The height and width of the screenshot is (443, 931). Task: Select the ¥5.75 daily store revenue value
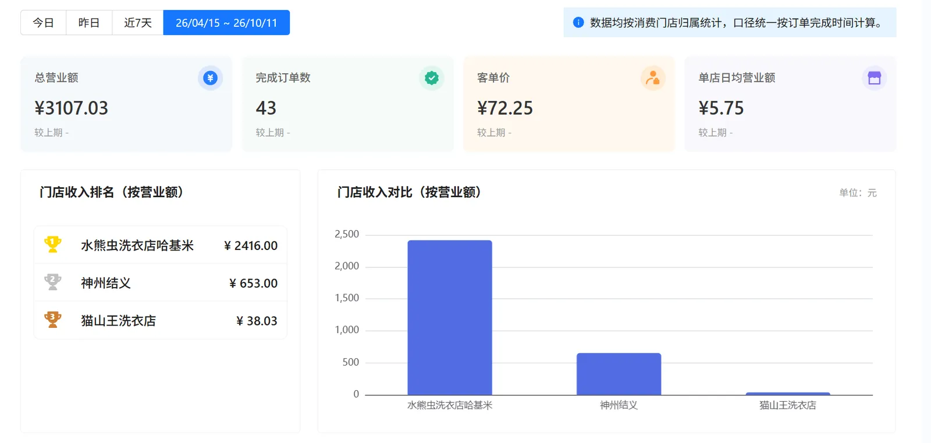pos(721,108)
